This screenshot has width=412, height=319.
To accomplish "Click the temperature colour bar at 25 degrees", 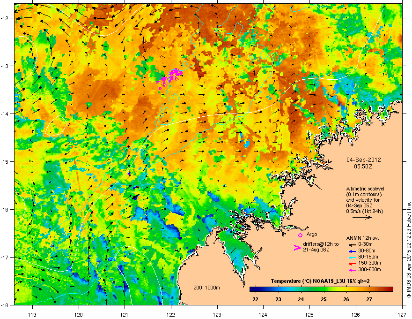I will point(324,289).
